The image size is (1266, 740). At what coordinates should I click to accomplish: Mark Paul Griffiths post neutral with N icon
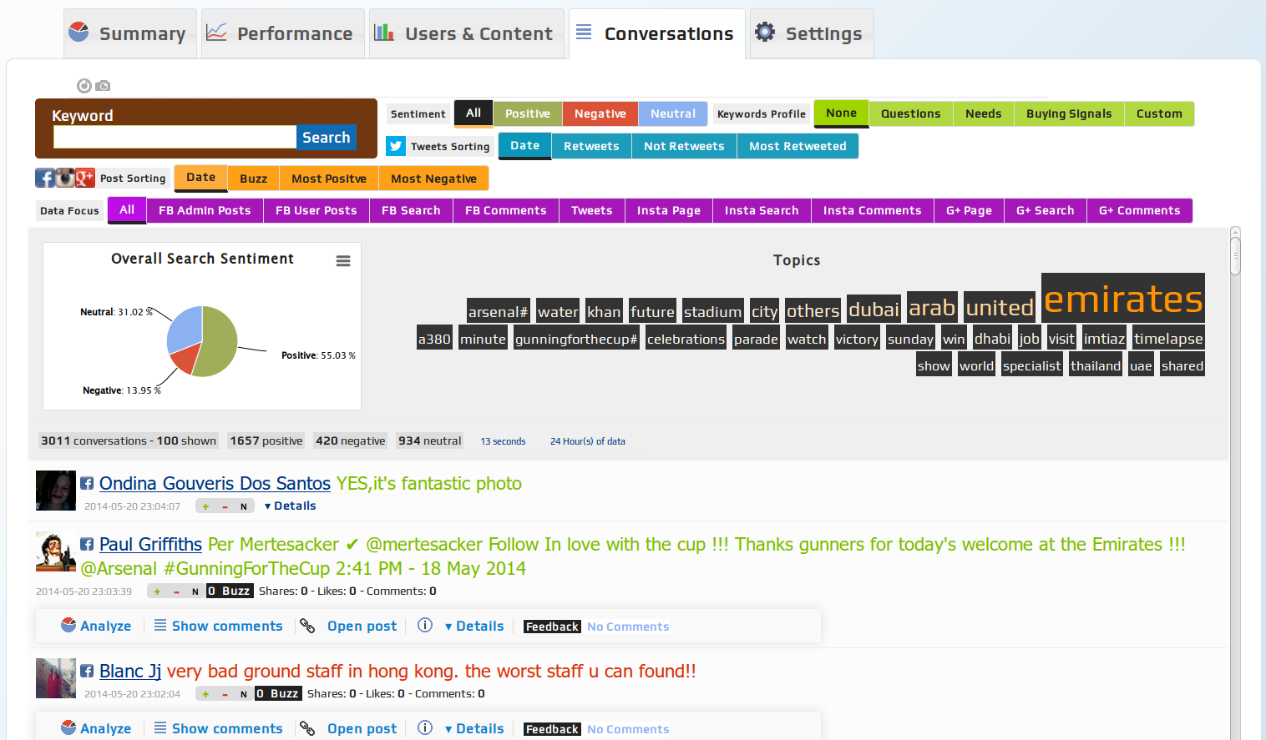195,591
